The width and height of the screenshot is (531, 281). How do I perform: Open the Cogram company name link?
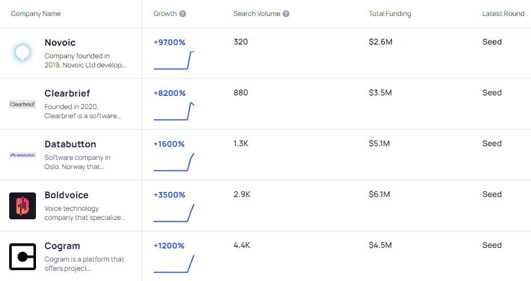(x=62, y=246)
